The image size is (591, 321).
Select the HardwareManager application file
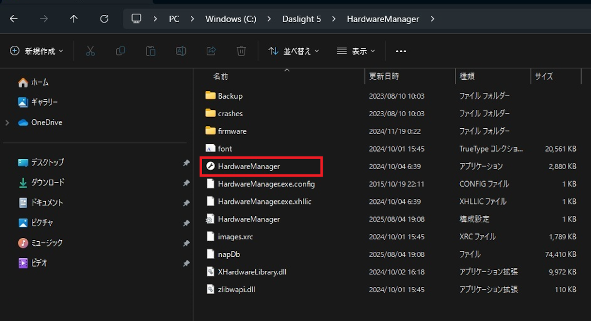[249, 166]
